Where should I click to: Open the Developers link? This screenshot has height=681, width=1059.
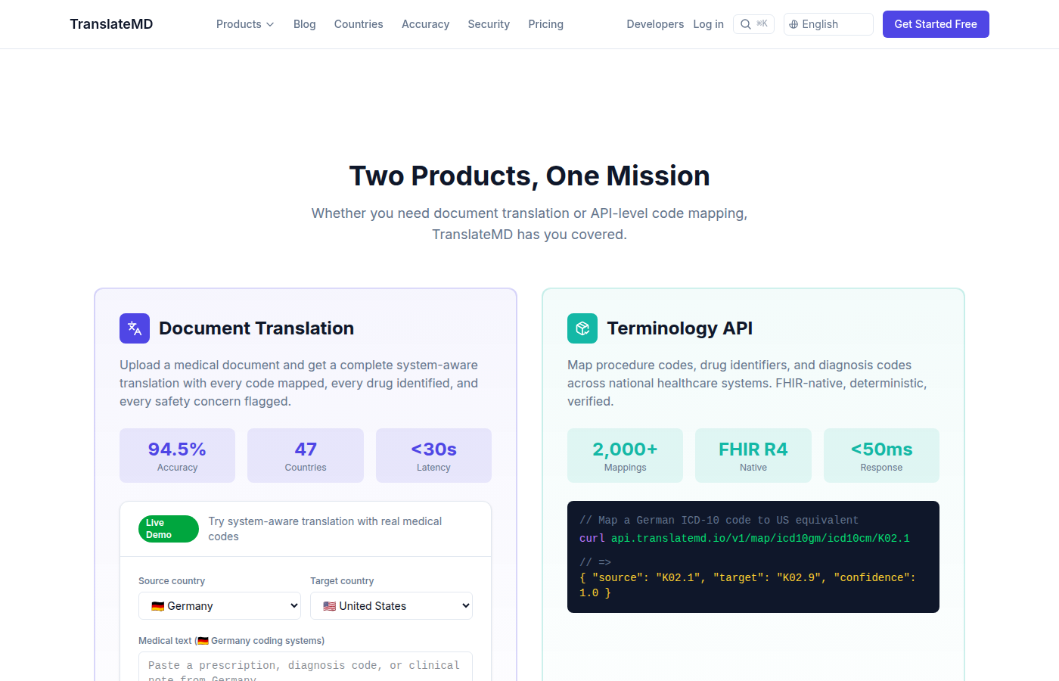pyautogui.click(x=655, y=24)
